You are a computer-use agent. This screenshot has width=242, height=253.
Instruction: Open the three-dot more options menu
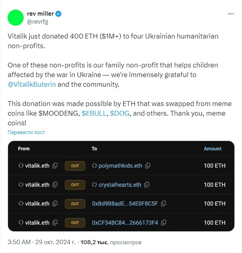coord(231,14)
